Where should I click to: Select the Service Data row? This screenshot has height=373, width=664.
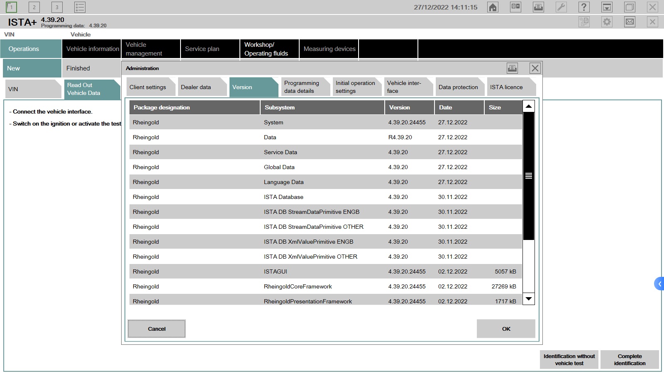[x=326, y=152]
